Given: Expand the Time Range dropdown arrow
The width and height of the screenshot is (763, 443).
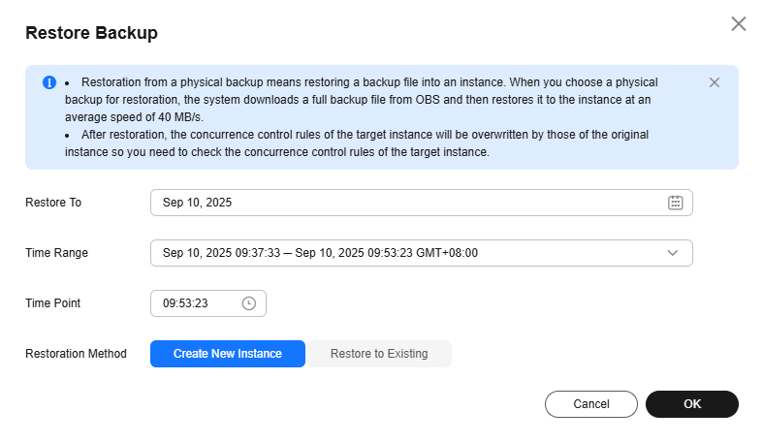Looking at the screenshot, I should click(x=673, y=253).
